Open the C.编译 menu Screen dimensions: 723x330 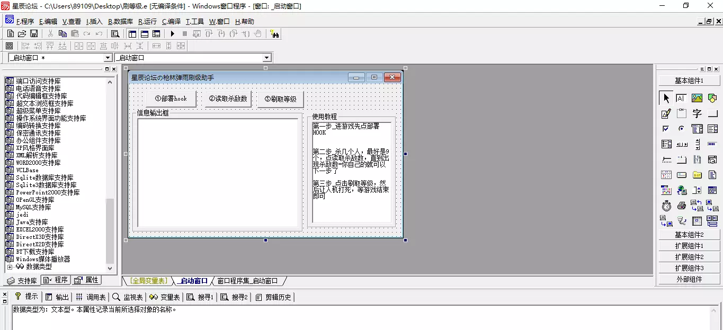click(x=171, y=22)
